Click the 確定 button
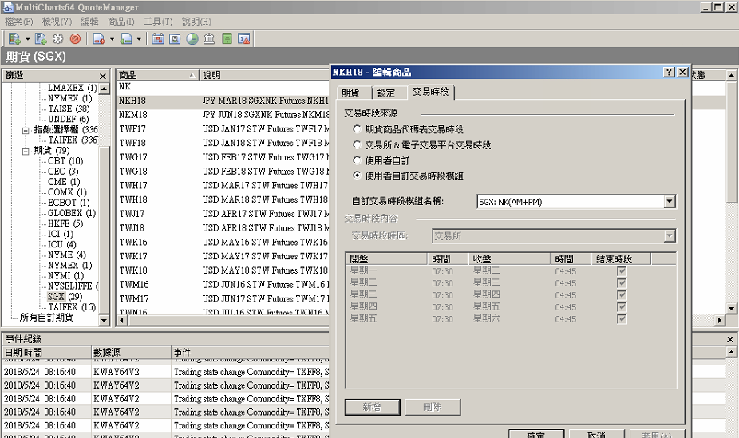Screen dimensions: 739x438 pyautogui.click(x=535, y=434)
